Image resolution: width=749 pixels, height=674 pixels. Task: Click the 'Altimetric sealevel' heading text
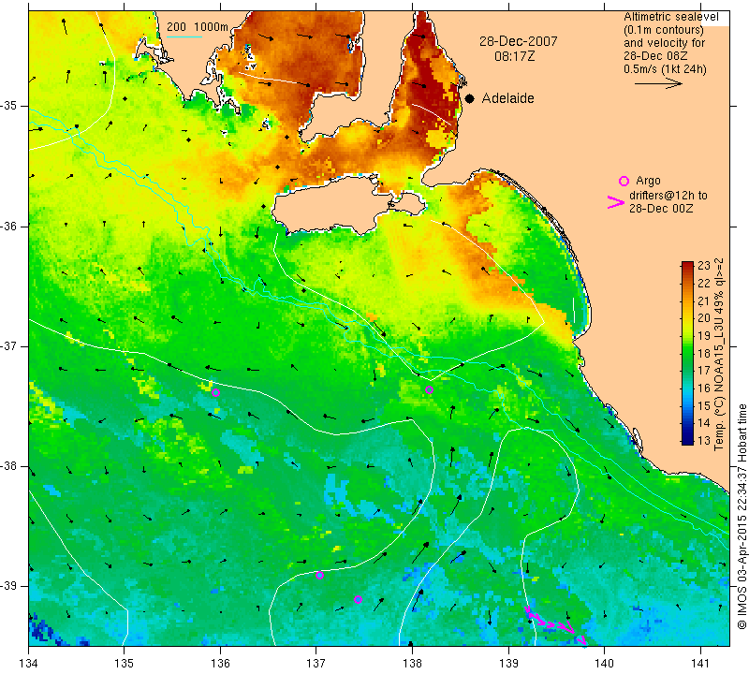670,17
